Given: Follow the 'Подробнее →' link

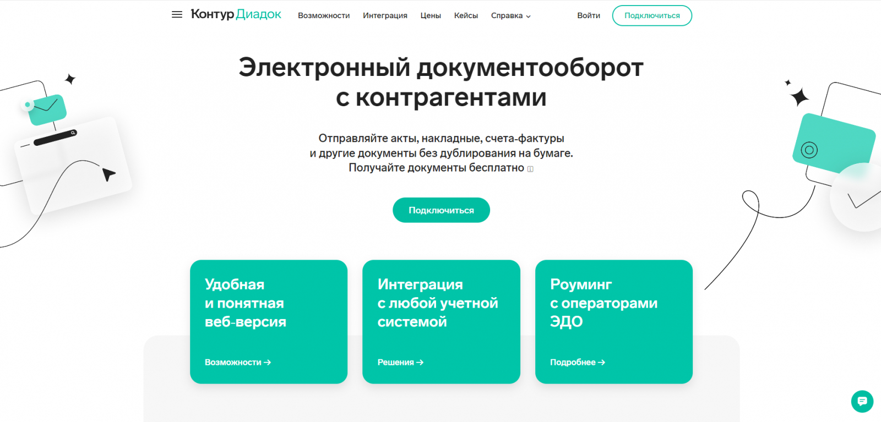Looking at the screenshot, I should pyautogui.click(x=578, y=362).
